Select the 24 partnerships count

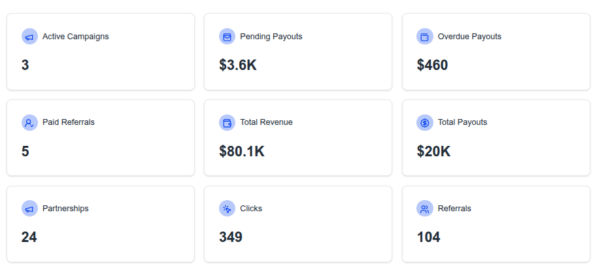tap(29, 237)
